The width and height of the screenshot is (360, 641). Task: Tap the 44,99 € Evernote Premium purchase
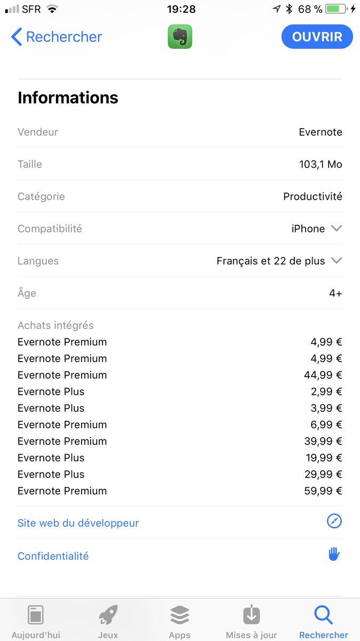pos(180,375)
